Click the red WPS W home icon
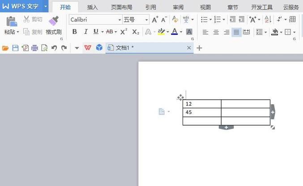 click(x=88, y=47)
